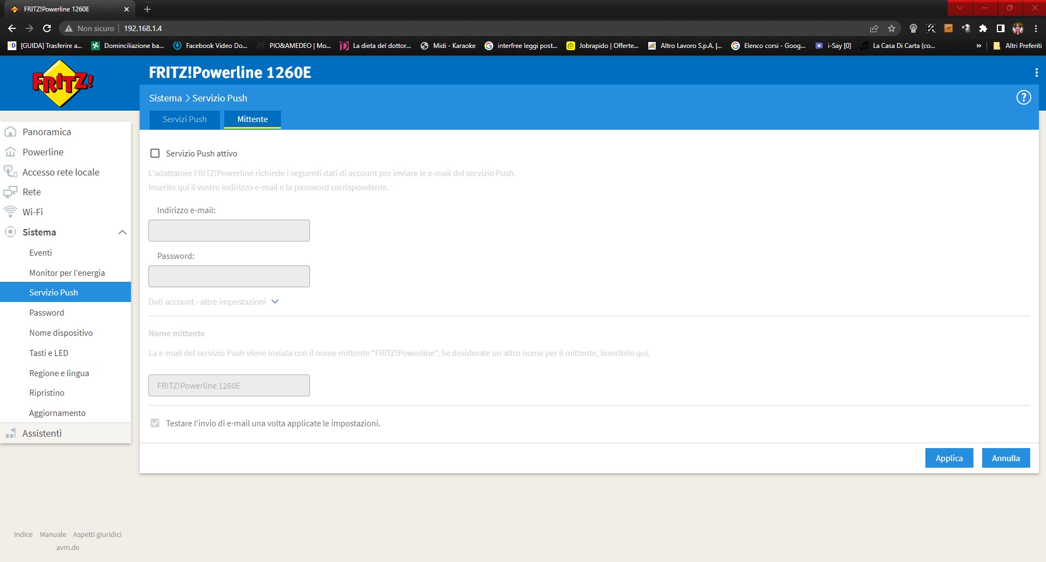Image resolution: width=1046 pixels, height=562 pixels.
Task: Expand Dati account - altre impostazioni
Action: [x=214, y=301]
